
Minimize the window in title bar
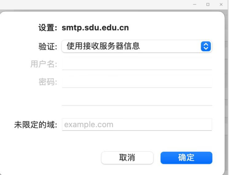point(195,5)
